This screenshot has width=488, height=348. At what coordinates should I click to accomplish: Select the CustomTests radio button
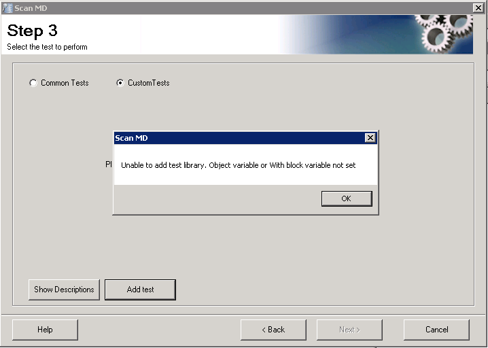pyautogui.click(x=120, y=83)
